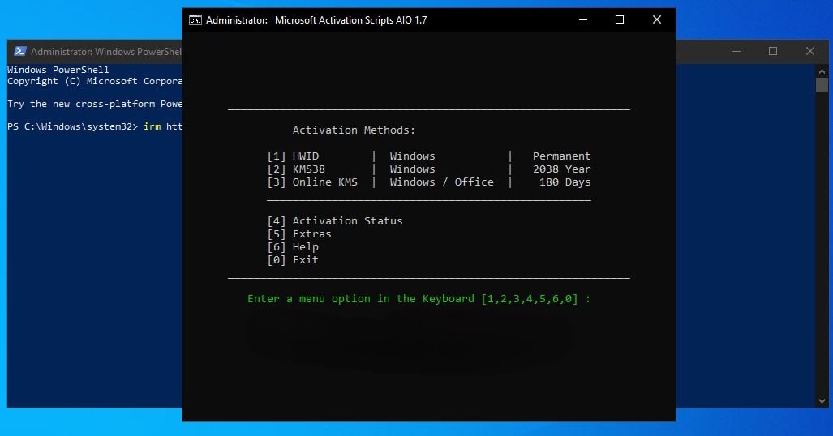This screenshot has width=833, height=436.
Task: Maximize the Windows PowerShell window
Action: (773, 52)
